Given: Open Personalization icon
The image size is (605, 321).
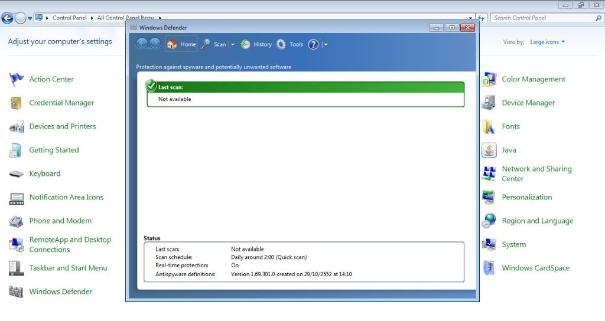Looking at the screenshot, I should [x=489, y=197].
